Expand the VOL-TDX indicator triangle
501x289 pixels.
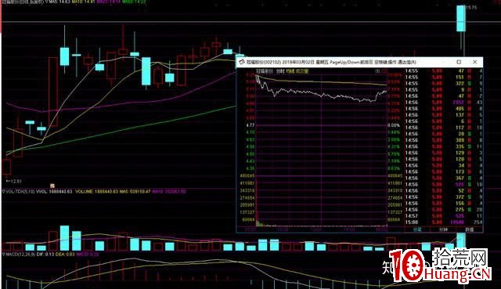click(x=4, y=192)
